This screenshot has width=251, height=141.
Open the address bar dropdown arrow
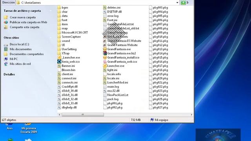pos(177,3)
